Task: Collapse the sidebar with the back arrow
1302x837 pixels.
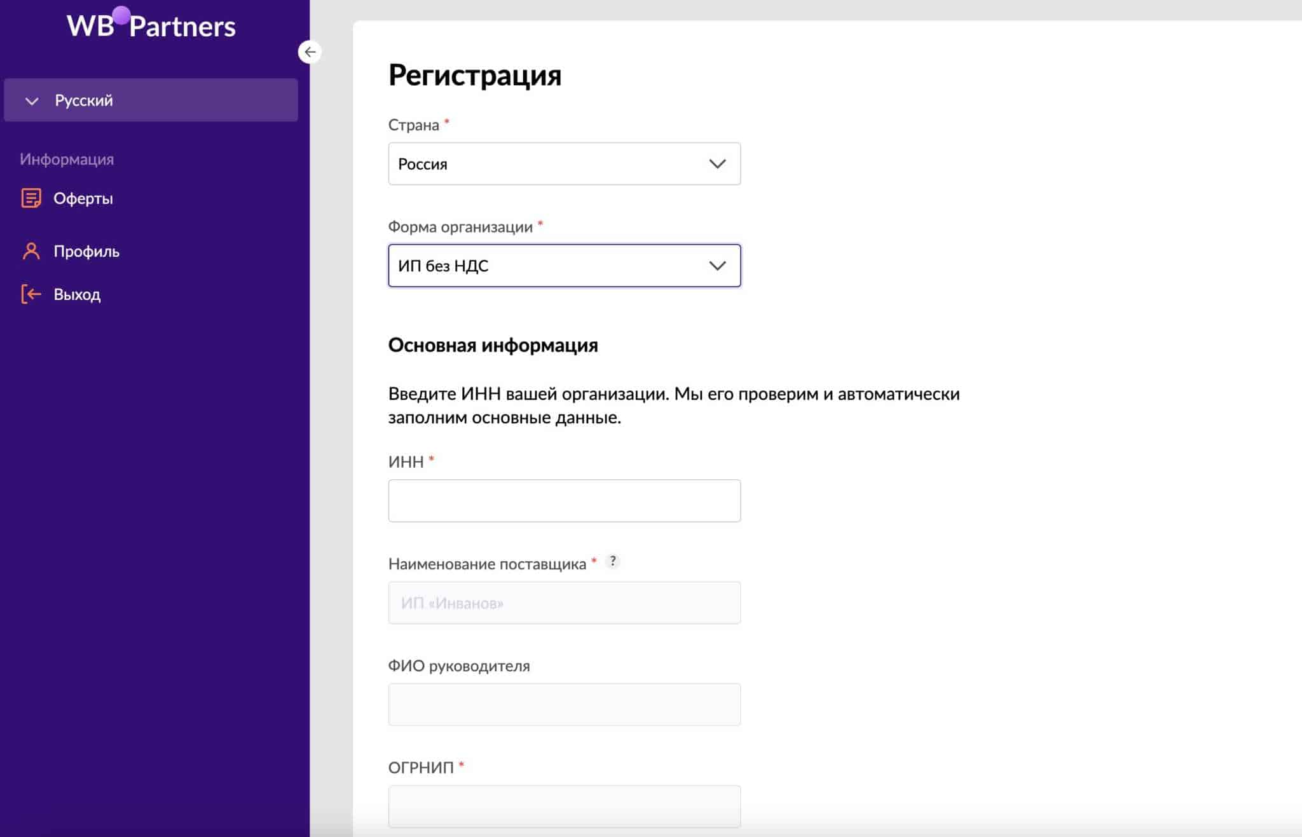Action: pyautogui.click(x=310, y=52)
